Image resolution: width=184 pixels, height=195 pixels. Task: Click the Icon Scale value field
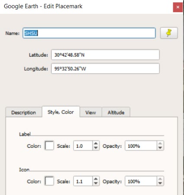coord(83,181)
